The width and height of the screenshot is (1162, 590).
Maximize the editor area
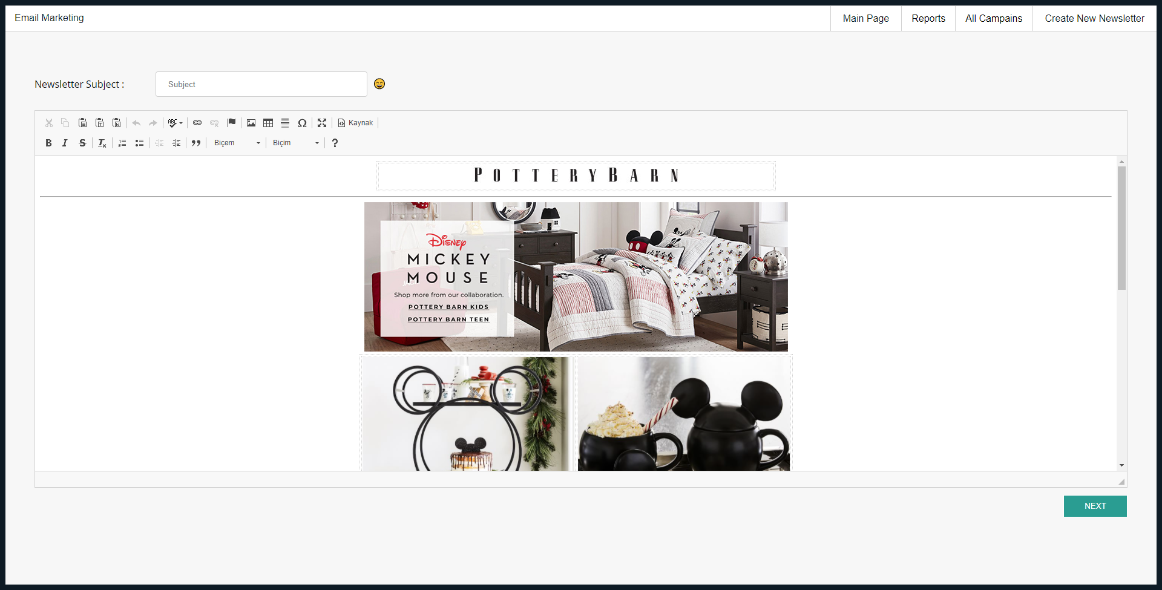click(322, 123)
